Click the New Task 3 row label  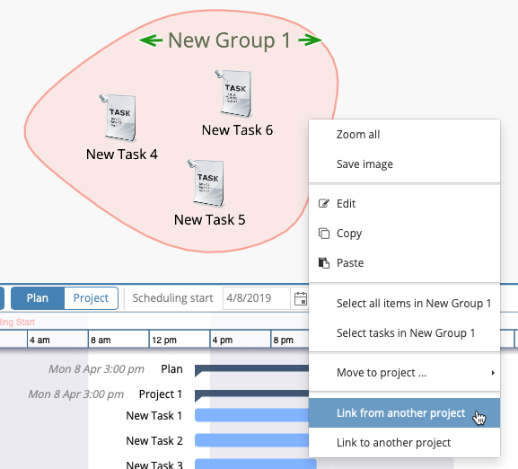(x=154, y=465)
